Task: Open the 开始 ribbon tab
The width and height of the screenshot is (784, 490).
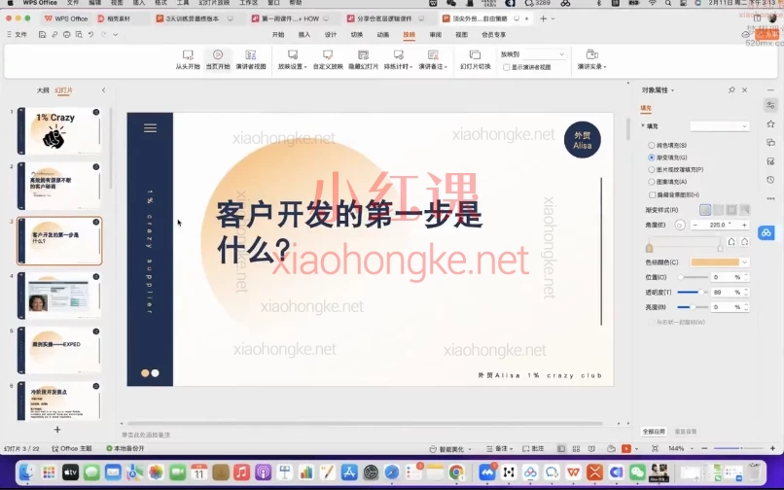Action: 278,34
